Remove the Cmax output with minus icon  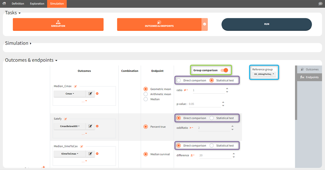point(97,94)
